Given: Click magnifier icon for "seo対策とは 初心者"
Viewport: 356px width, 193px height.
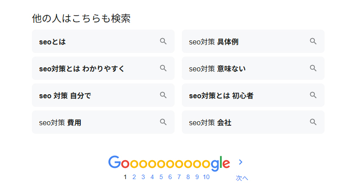Looking at the screenshot, I should coord(313,95).
